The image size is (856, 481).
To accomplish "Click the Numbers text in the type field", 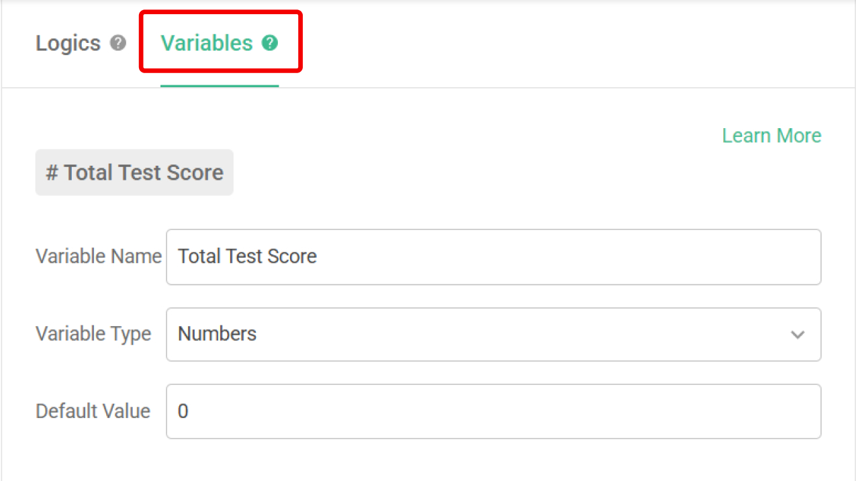I will [217, 333].
